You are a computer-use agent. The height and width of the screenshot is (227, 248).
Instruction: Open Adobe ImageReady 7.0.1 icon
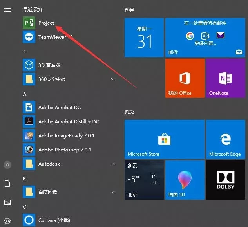click(x=29, y=135)
